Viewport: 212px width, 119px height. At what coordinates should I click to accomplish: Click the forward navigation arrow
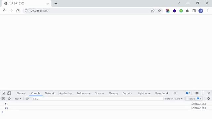(11, 11)
